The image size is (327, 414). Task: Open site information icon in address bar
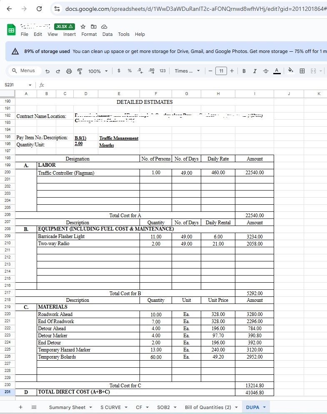(57, 9)
